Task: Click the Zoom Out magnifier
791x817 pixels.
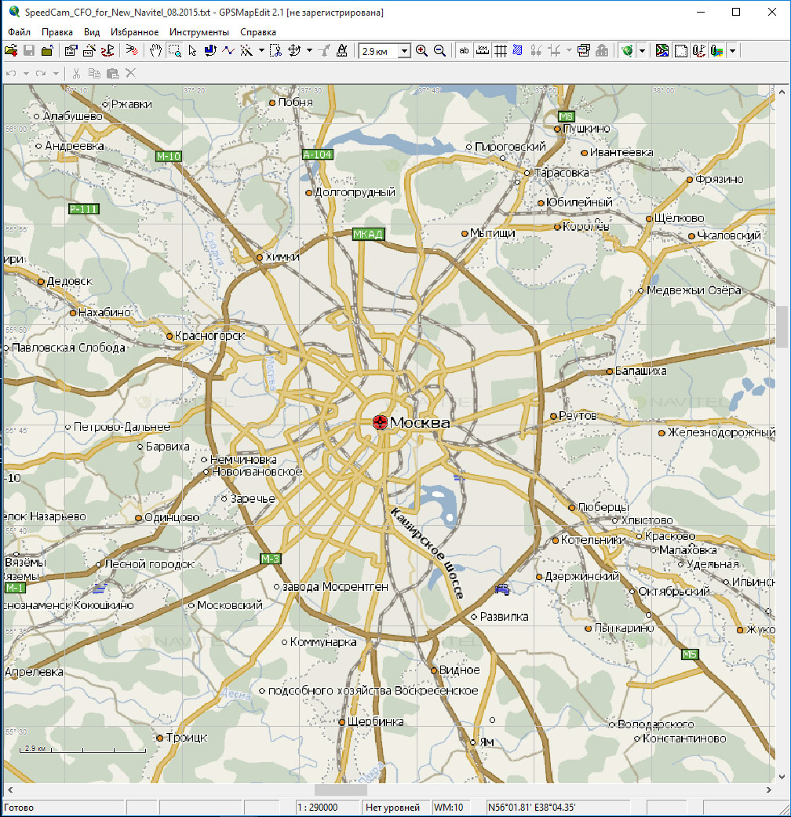Action: click(x=439, y=50)
